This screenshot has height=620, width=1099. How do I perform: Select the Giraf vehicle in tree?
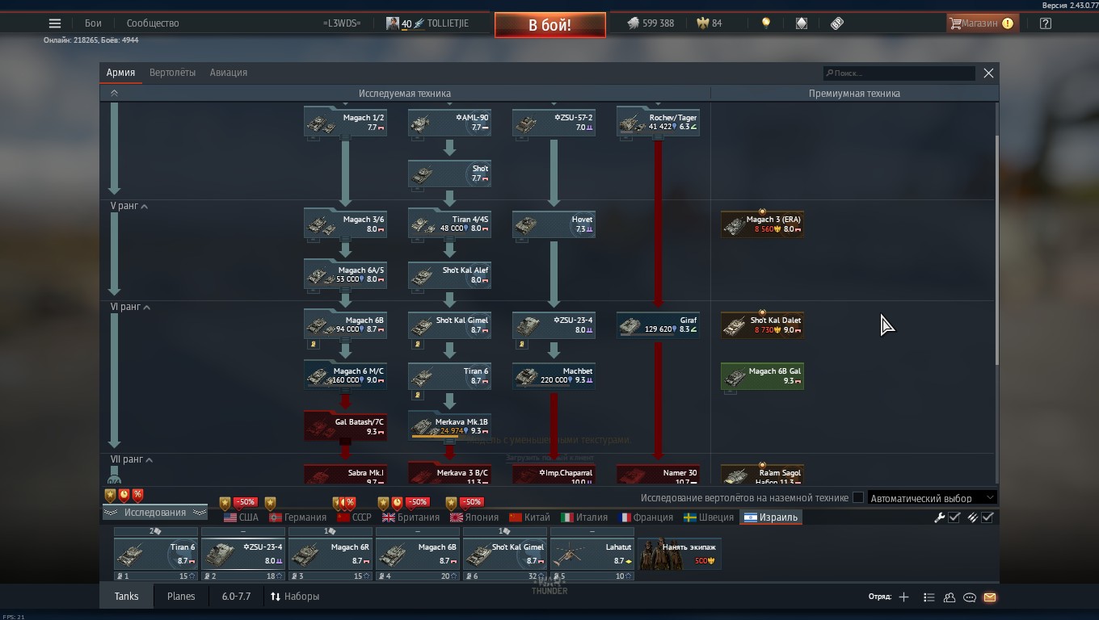[658, 325]
